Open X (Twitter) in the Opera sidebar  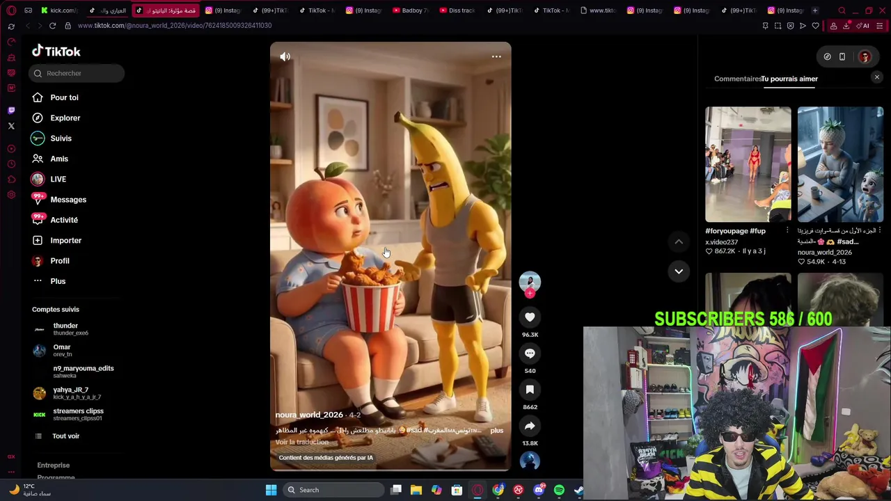point(11,126)
